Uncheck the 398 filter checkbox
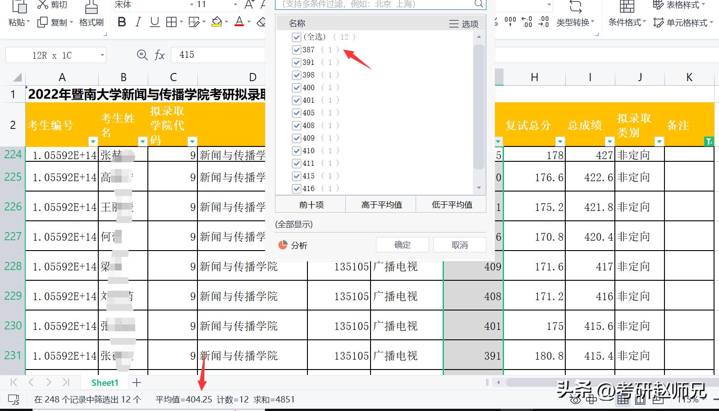 [x=296, y=75]
